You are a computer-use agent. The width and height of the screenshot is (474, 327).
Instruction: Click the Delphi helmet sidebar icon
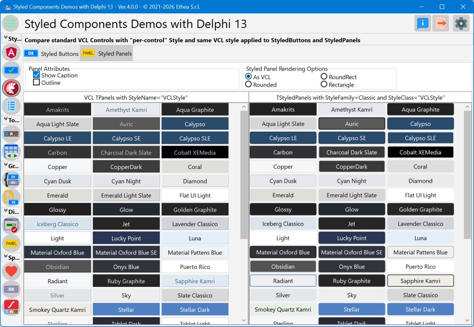tap(11, 88)
